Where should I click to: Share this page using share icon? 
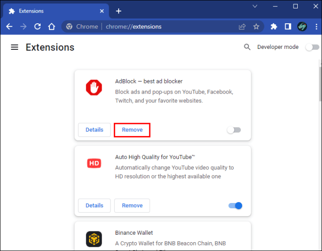[x=242, y=27]
